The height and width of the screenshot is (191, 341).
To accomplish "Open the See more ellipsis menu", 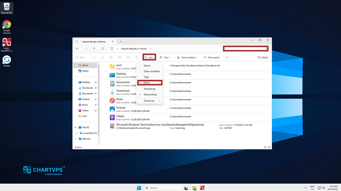I will 227,57.
